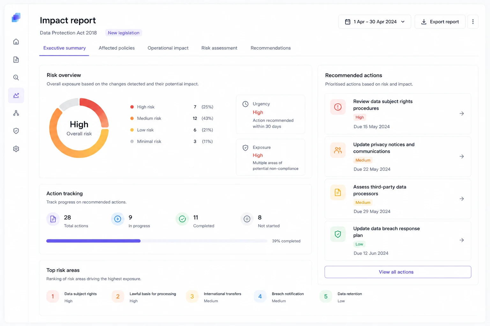Screen dimensions: 490x326
Task: Open Settings gear in the sidebar
Action: (16, 149)
